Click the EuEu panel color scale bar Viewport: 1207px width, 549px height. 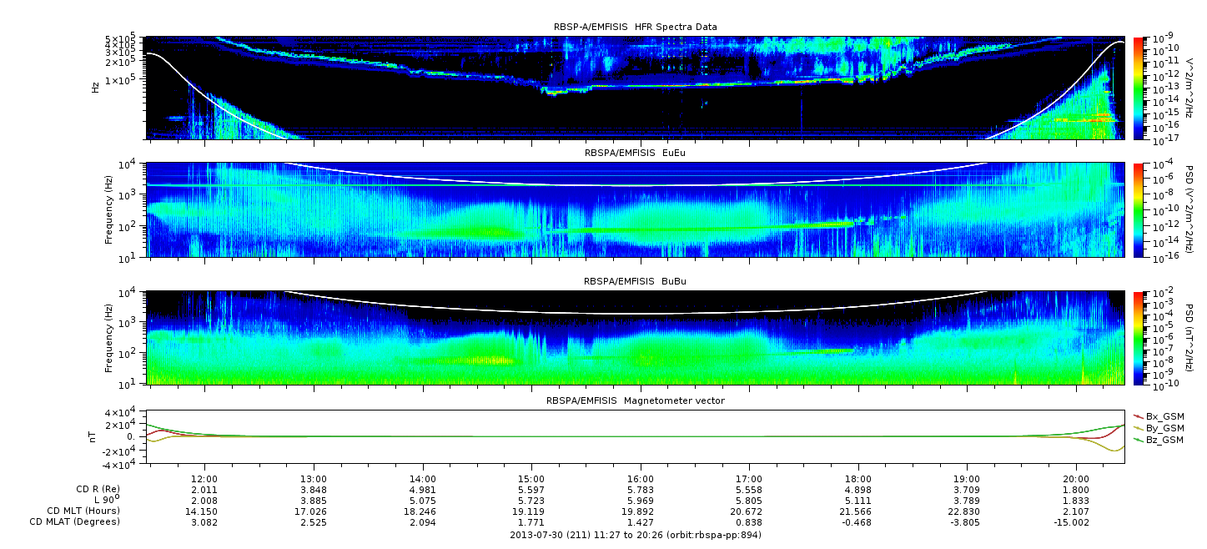tap(1139, 209)
